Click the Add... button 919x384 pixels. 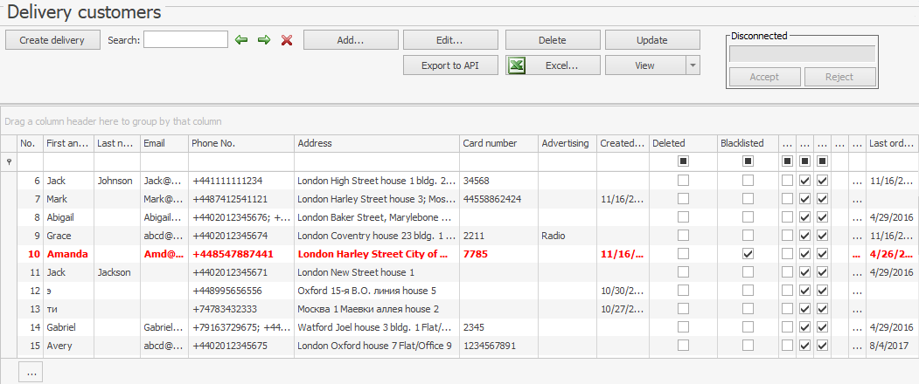tap(351, 40)
